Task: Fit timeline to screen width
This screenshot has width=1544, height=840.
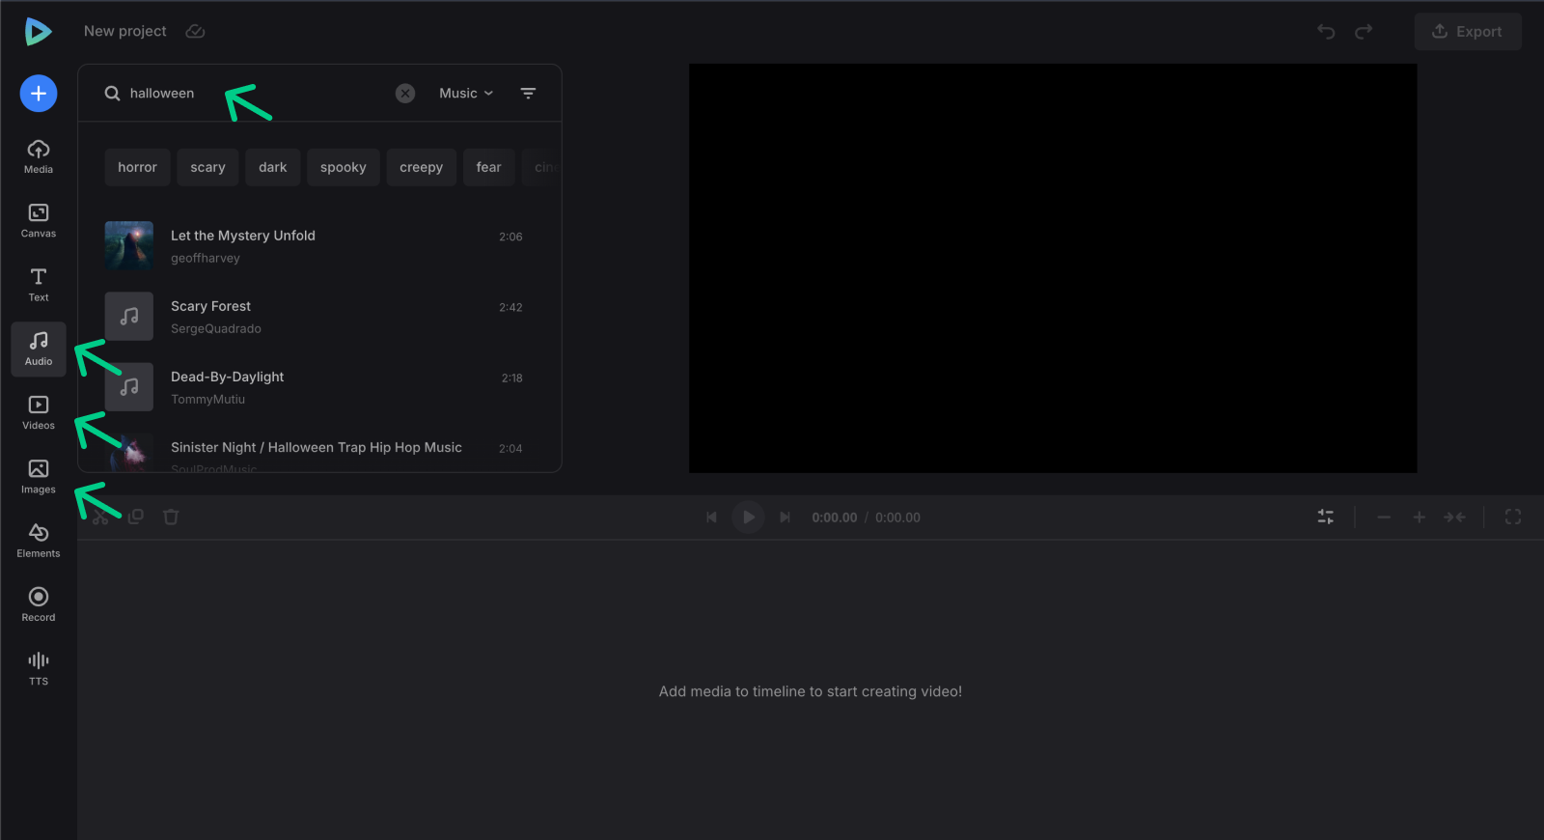Action: [x=1454, y=518]
